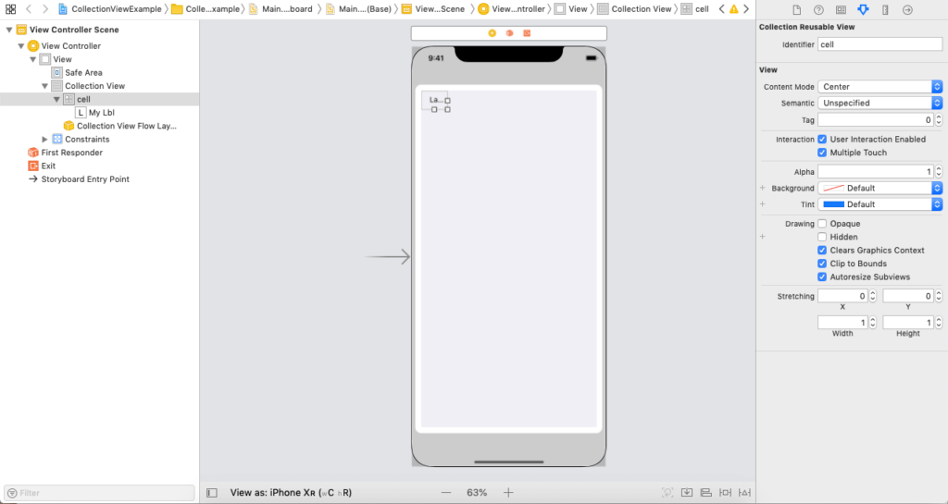Viewport: 948px width, 504px height.
Task: Open the Content Mode dropdown
Action: [879, 86]
